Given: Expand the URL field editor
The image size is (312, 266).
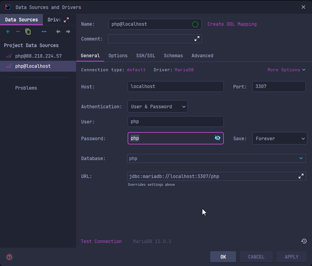Looking at the screenshot, I should tap(301, 176).
